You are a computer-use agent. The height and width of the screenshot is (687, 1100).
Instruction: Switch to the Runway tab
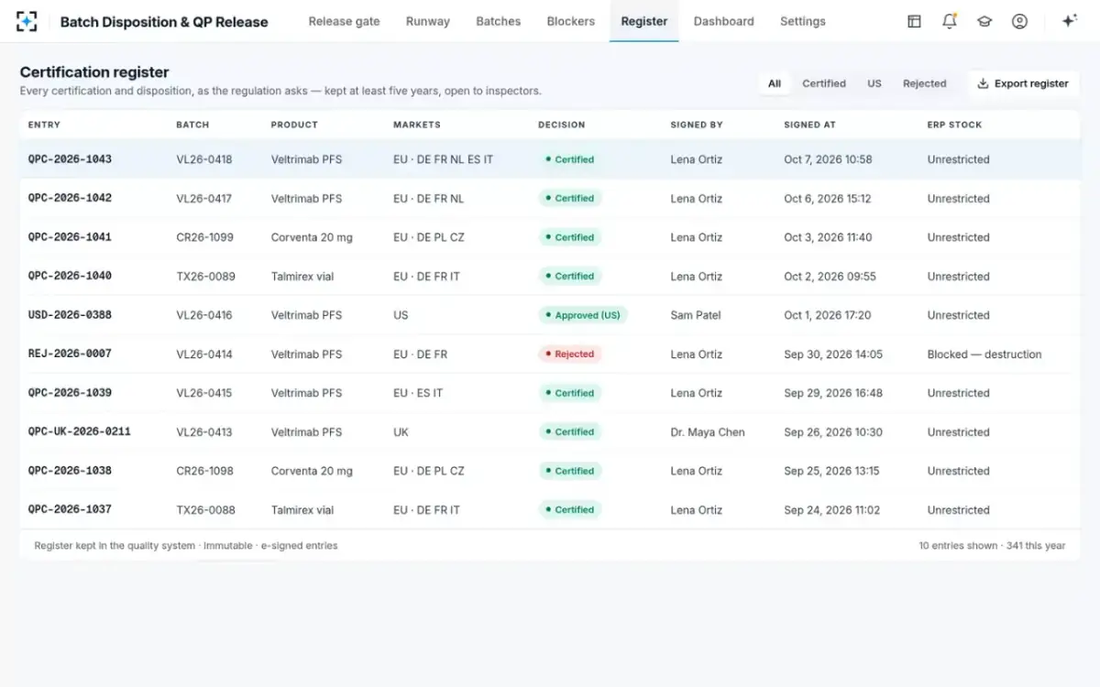coord(428,21)
